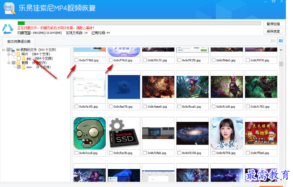Viewport: 293px width, 187px height.
Task: Open the woman portrait thumbnail 0x8cfd758.jpg
Action: pyautogui.click(x=227, y=133)
